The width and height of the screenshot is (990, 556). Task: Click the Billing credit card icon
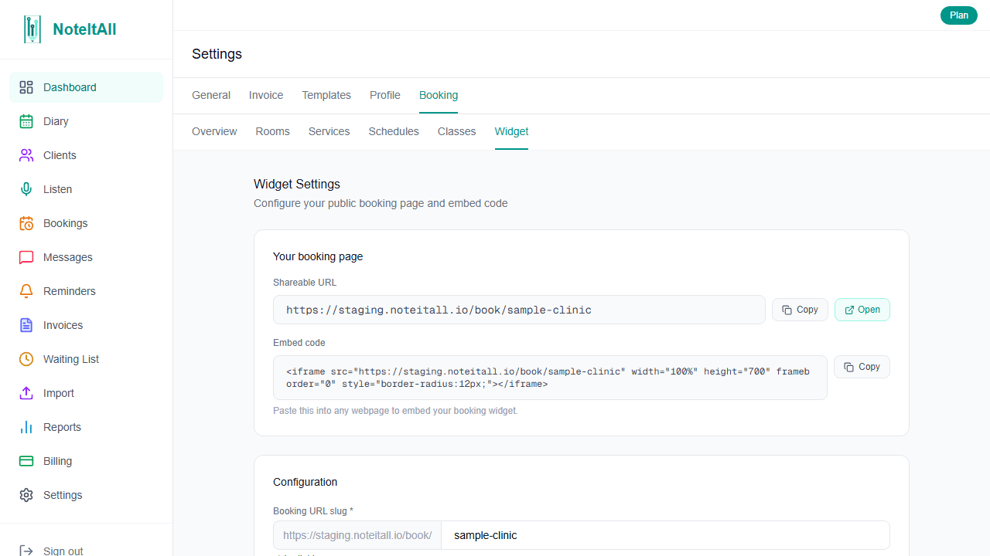[26, 461]
